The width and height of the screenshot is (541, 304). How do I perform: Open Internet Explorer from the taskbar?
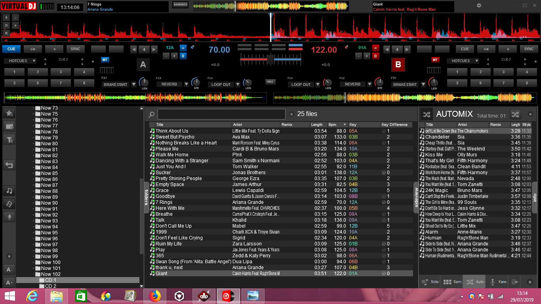coord(32,296)
